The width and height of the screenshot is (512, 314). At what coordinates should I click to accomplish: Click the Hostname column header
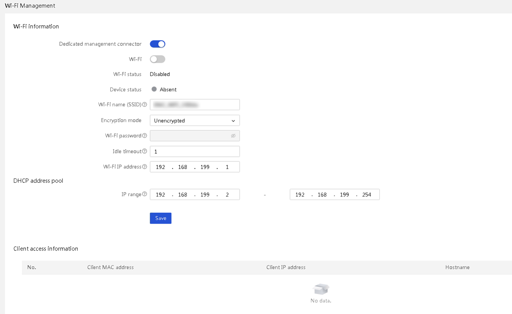tap(457, 267)
